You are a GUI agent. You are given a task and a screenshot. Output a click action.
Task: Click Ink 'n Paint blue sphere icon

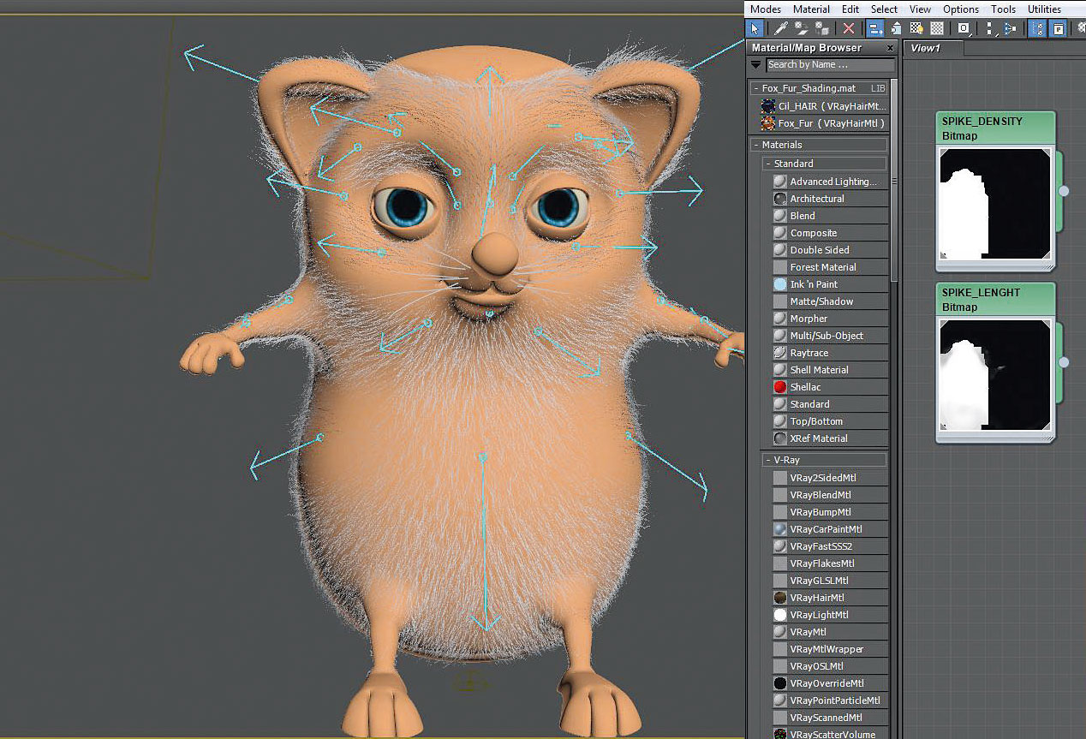click(x=780, y=284)
